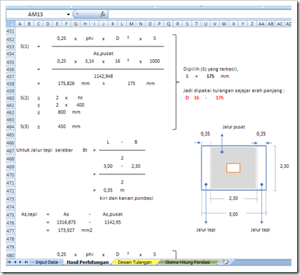Select column AA header

pyautogui.click(x=261, y=24)
